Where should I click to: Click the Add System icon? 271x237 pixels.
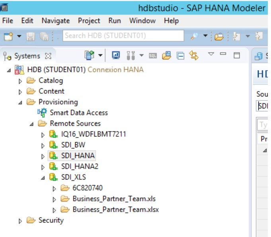90,55
